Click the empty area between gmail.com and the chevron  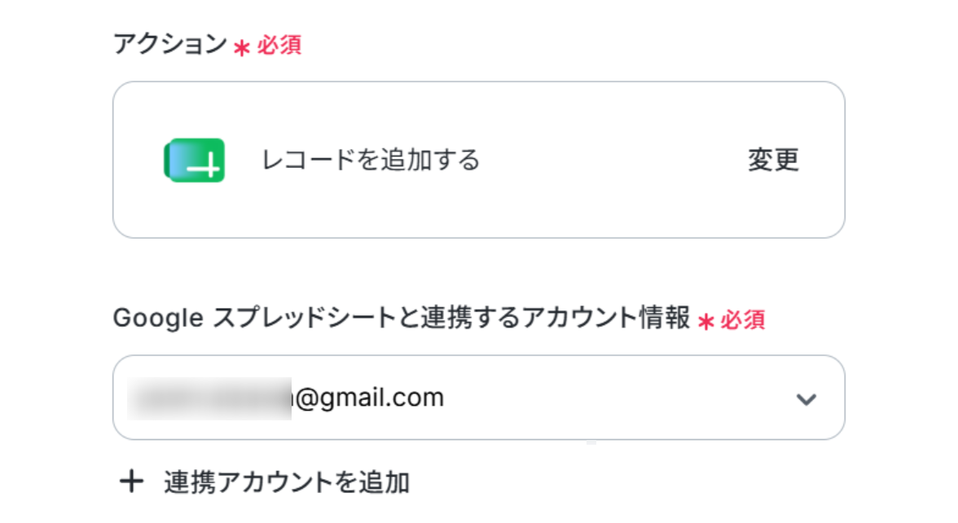coord(617,398)
